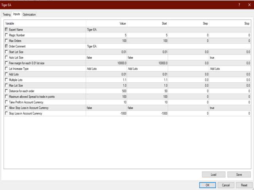Enable the Max Orders checkbox
The image size is (254, 190).
click(6, 40)
